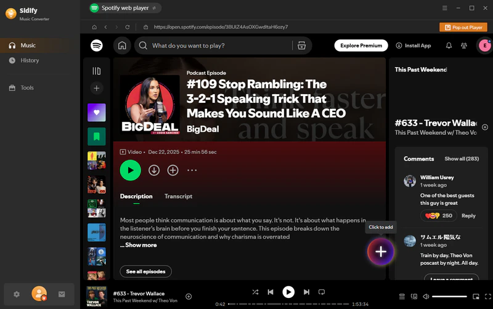Click the Spotify episode URL field
This screenshot has height=309, width=493.
pos(221,27)
